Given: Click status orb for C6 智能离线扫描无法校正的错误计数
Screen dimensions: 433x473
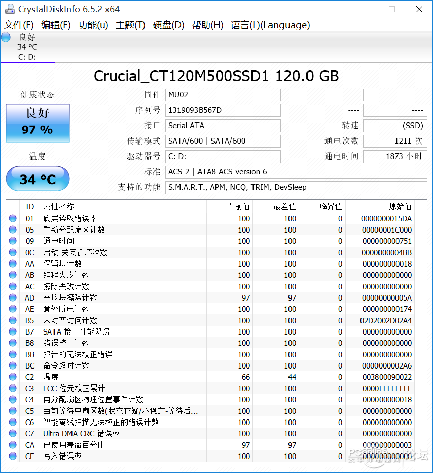Looking at the screenshot, I should [13, 422].
